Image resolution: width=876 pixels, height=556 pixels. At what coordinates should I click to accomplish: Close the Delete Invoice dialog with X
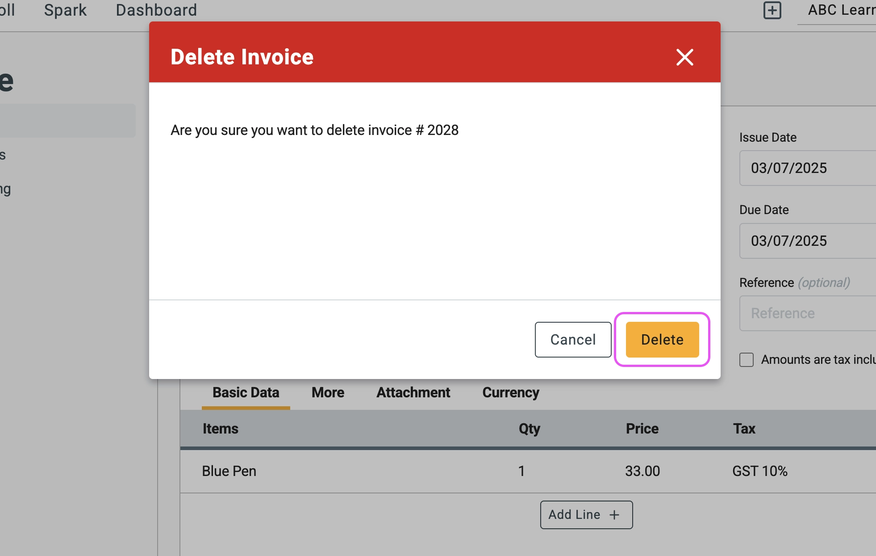click(684, 57)
